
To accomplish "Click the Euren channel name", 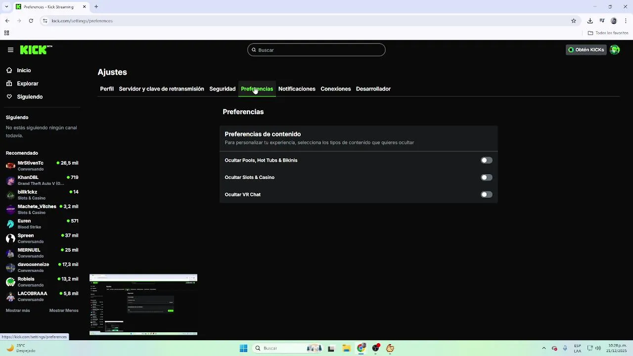I will click(24, 221).
